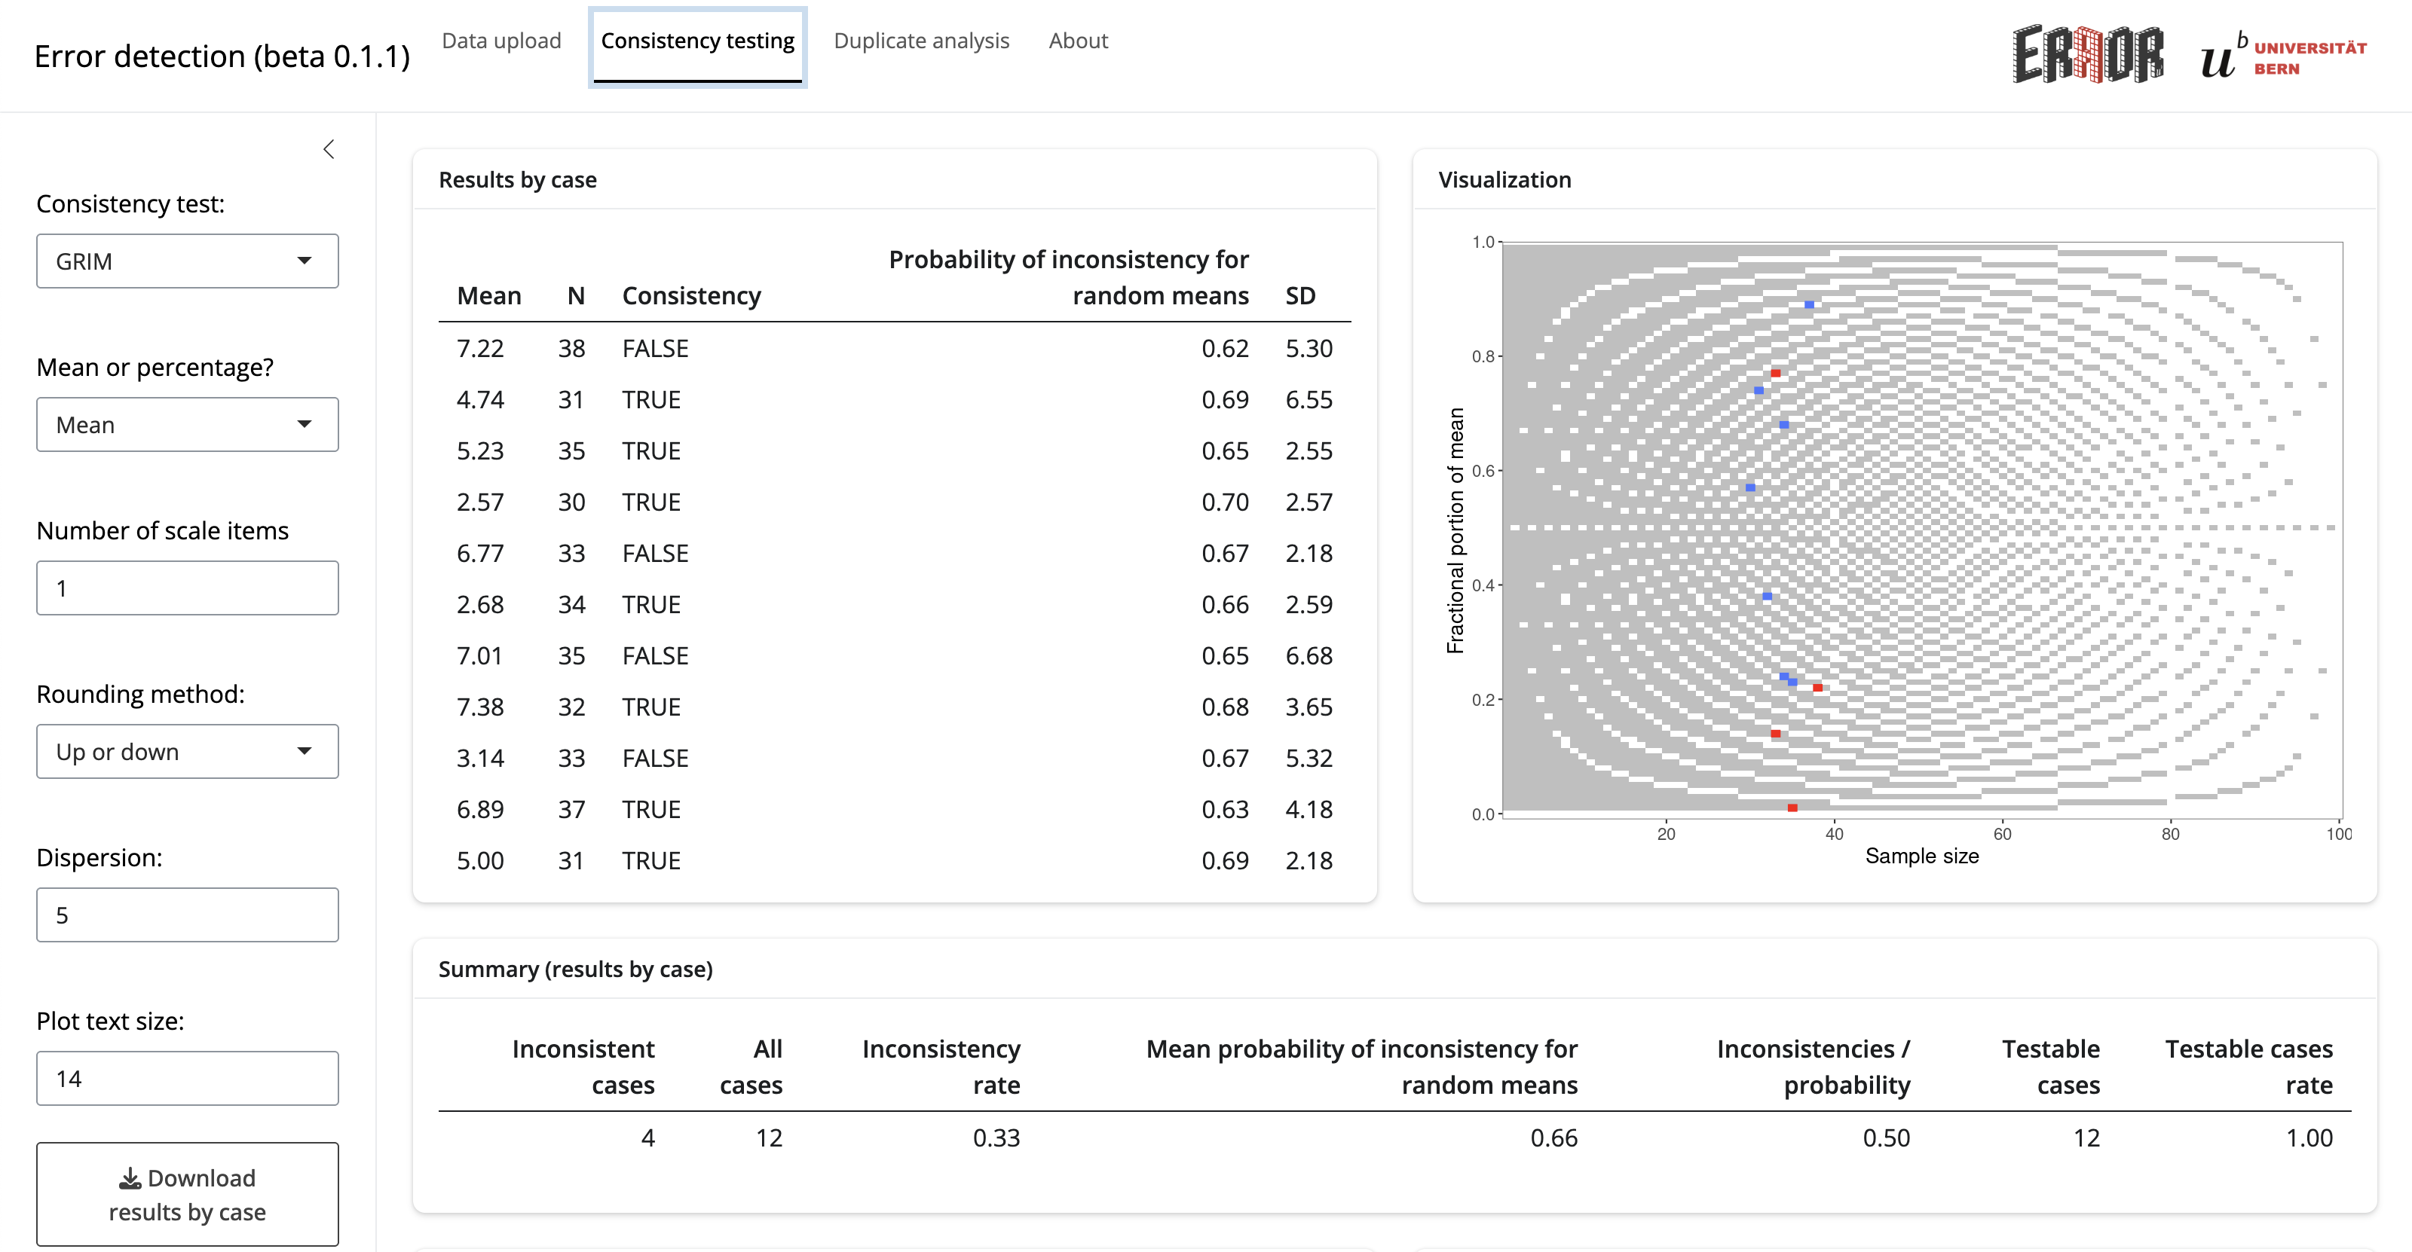The height and width of the screenshot is (1252, 2412).
Task: Click the mean value 7.01
Action: [x=479, y=656]
